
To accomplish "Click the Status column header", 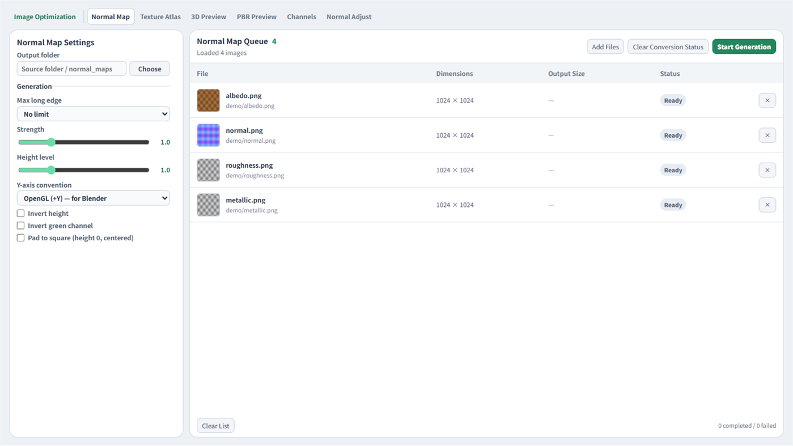I will [x=670, y=74].
